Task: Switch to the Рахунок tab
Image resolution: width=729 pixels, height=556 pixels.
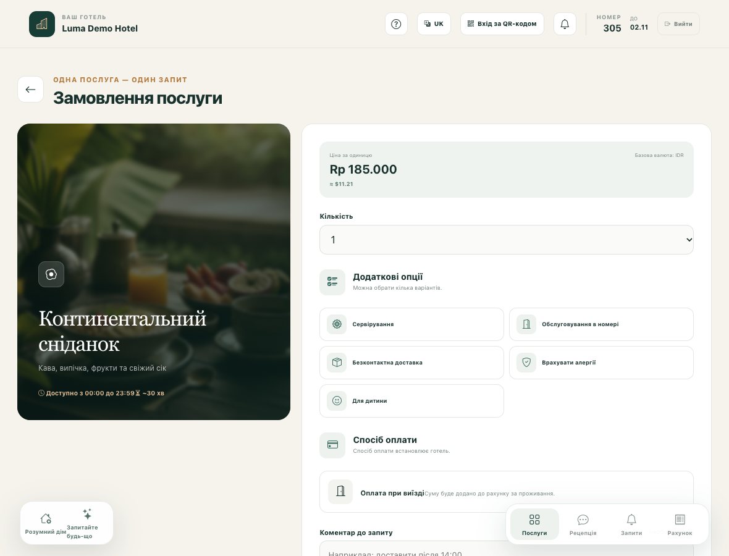Action: [680, 524]
